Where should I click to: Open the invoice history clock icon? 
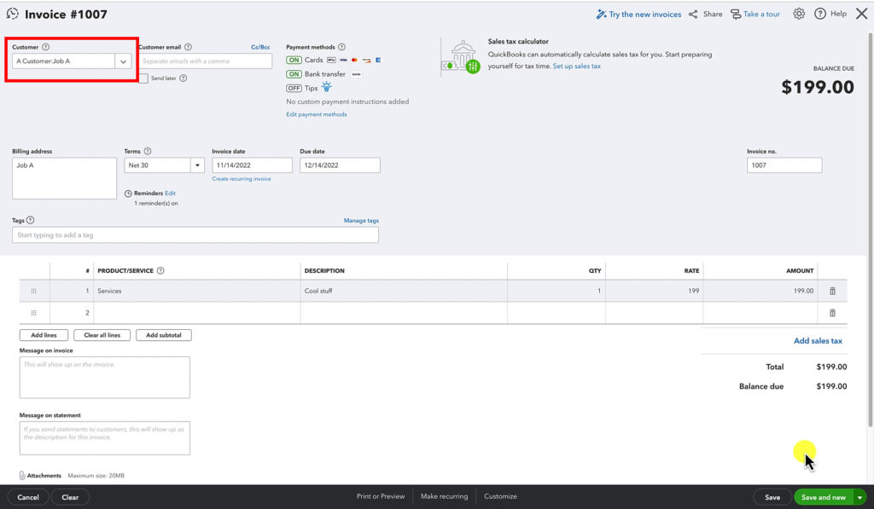[x=12, y=14]
